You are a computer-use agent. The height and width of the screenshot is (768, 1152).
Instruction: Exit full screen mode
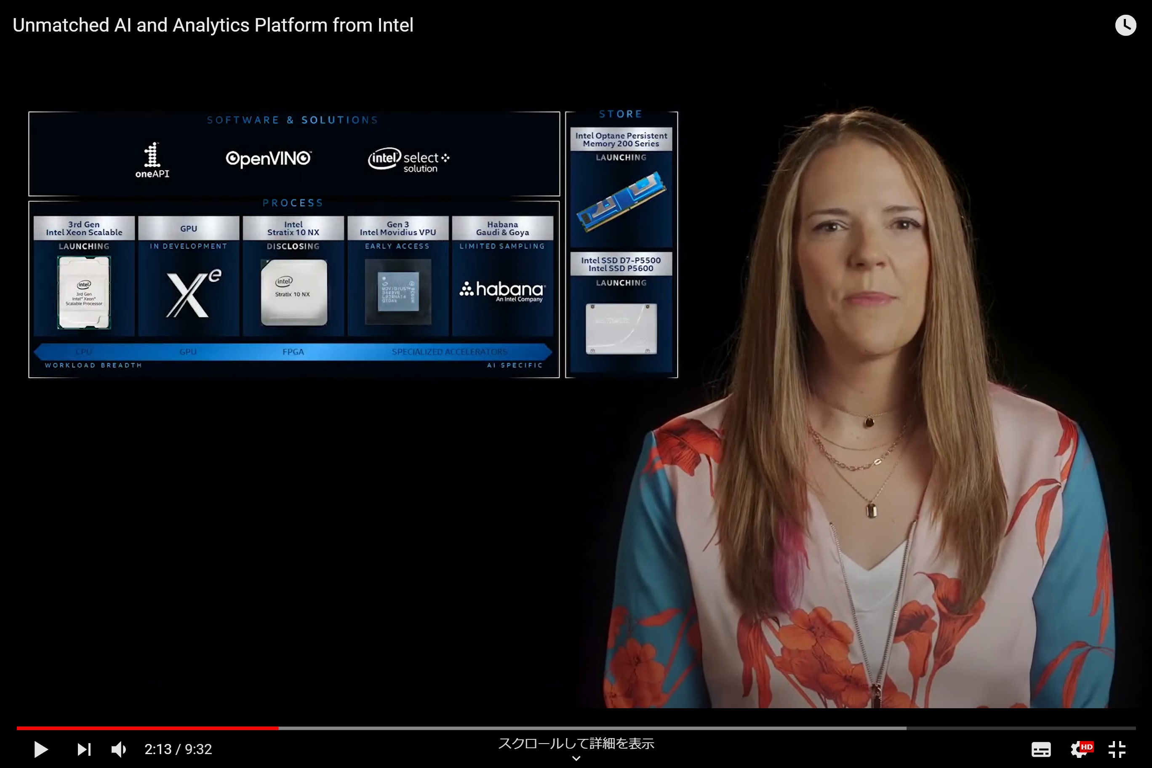(1117, 749)
